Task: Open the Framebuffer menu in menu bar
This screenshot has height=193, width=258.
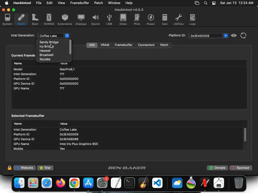Action: tap(80, 3)
